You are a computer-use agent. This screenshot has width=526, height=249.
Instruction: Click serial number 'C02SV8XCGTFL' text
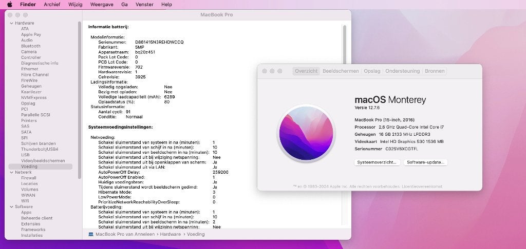402,149
